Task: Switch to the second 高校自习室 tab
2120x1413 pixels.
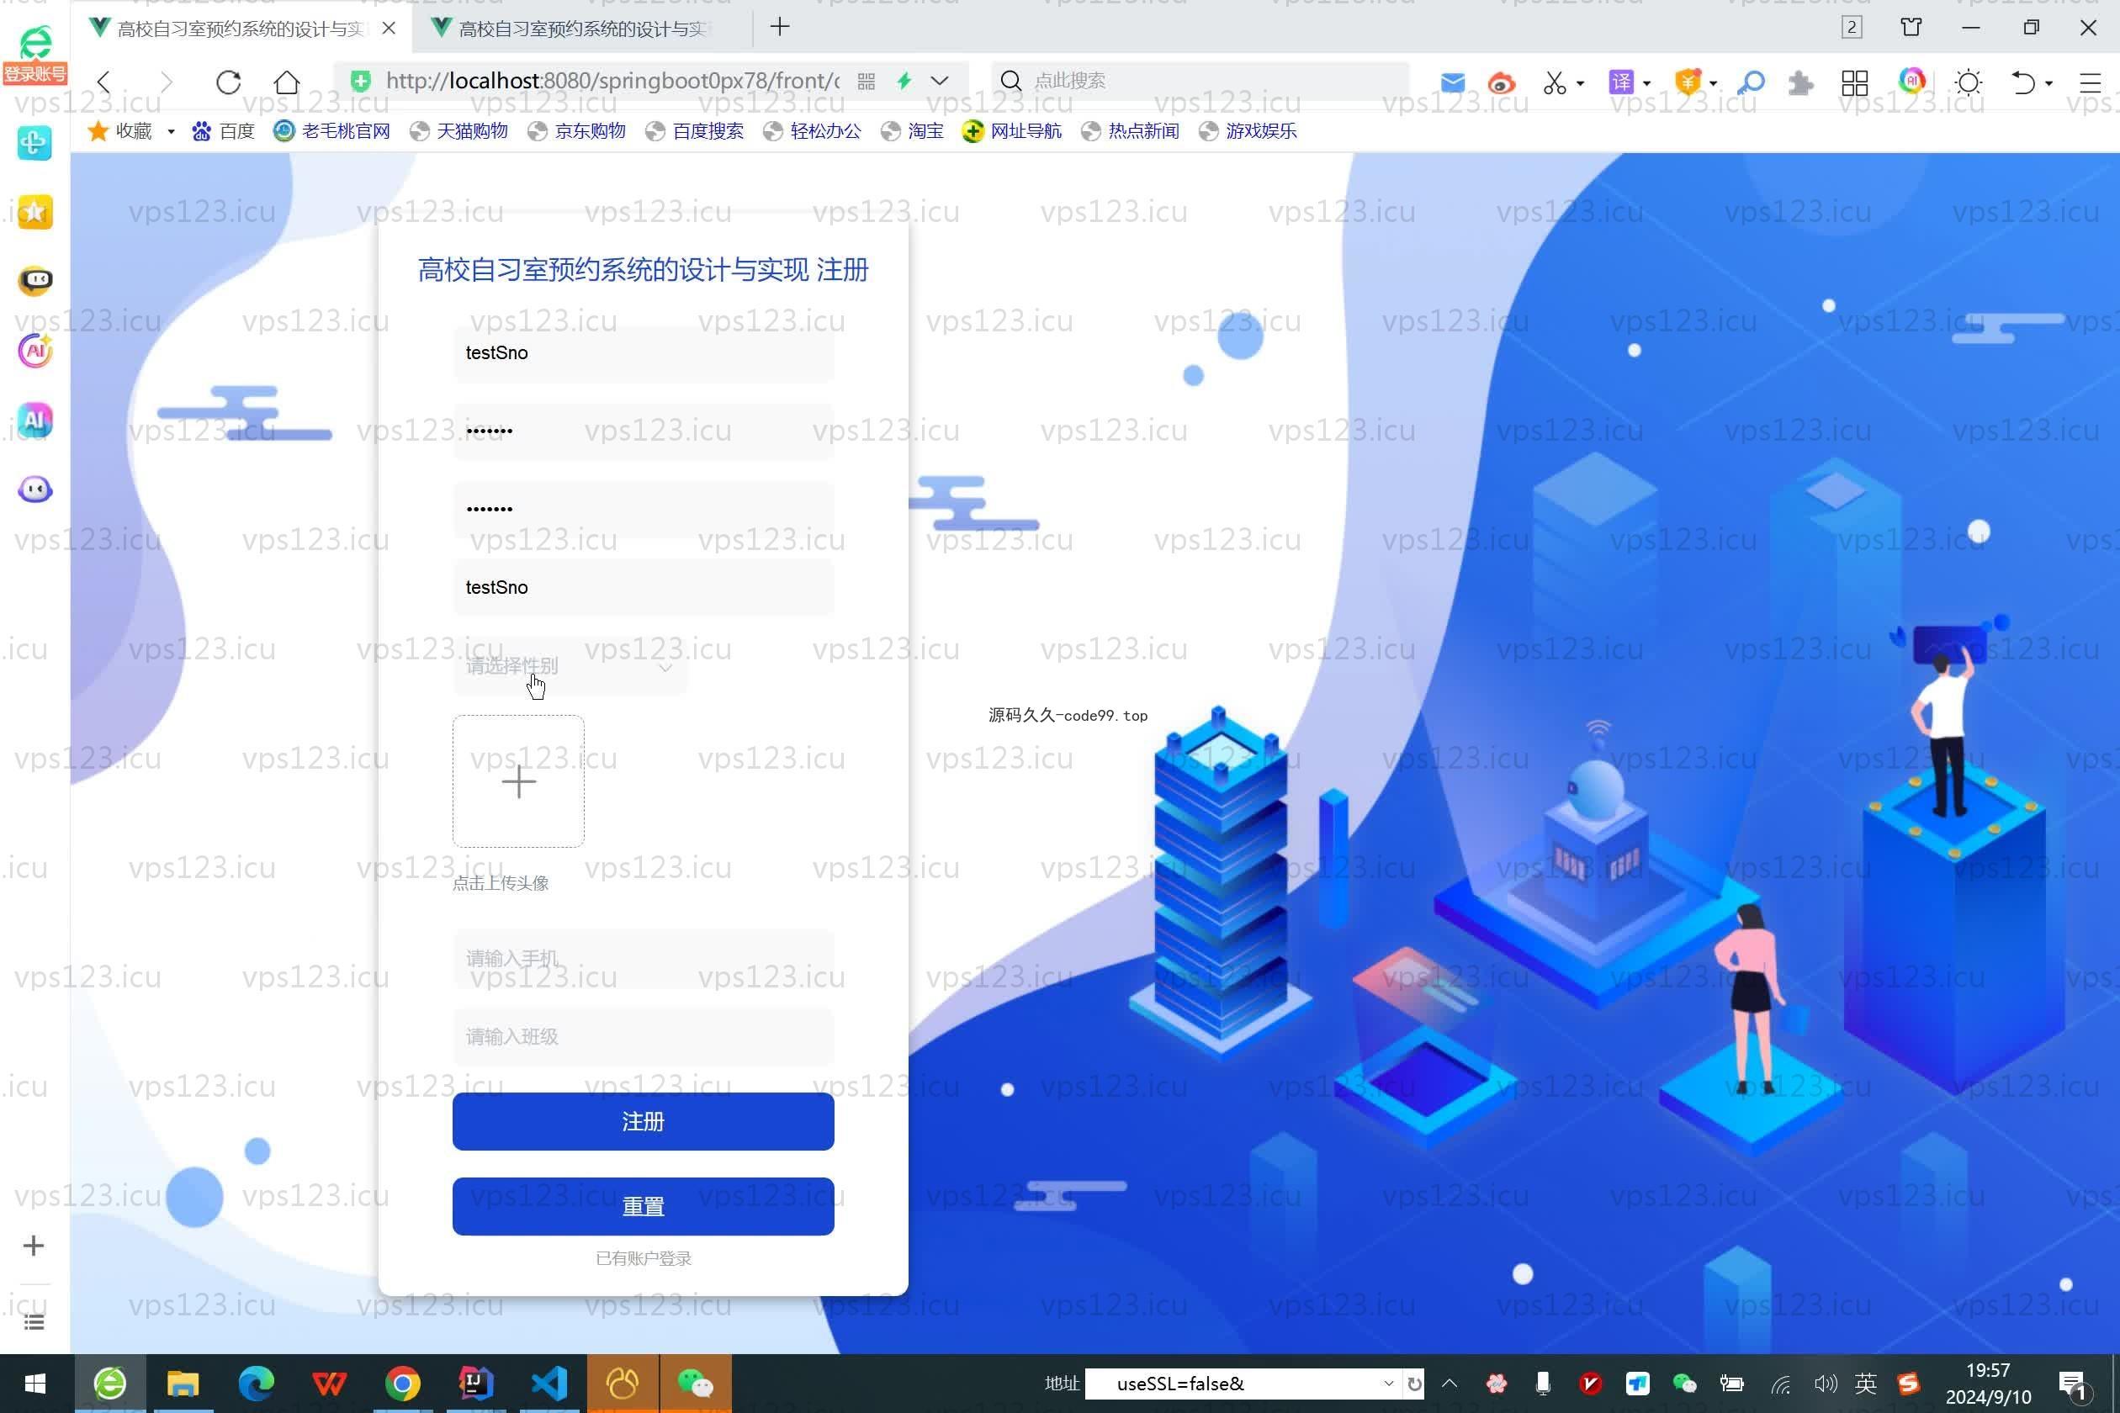Action: [x=581, y=29]
